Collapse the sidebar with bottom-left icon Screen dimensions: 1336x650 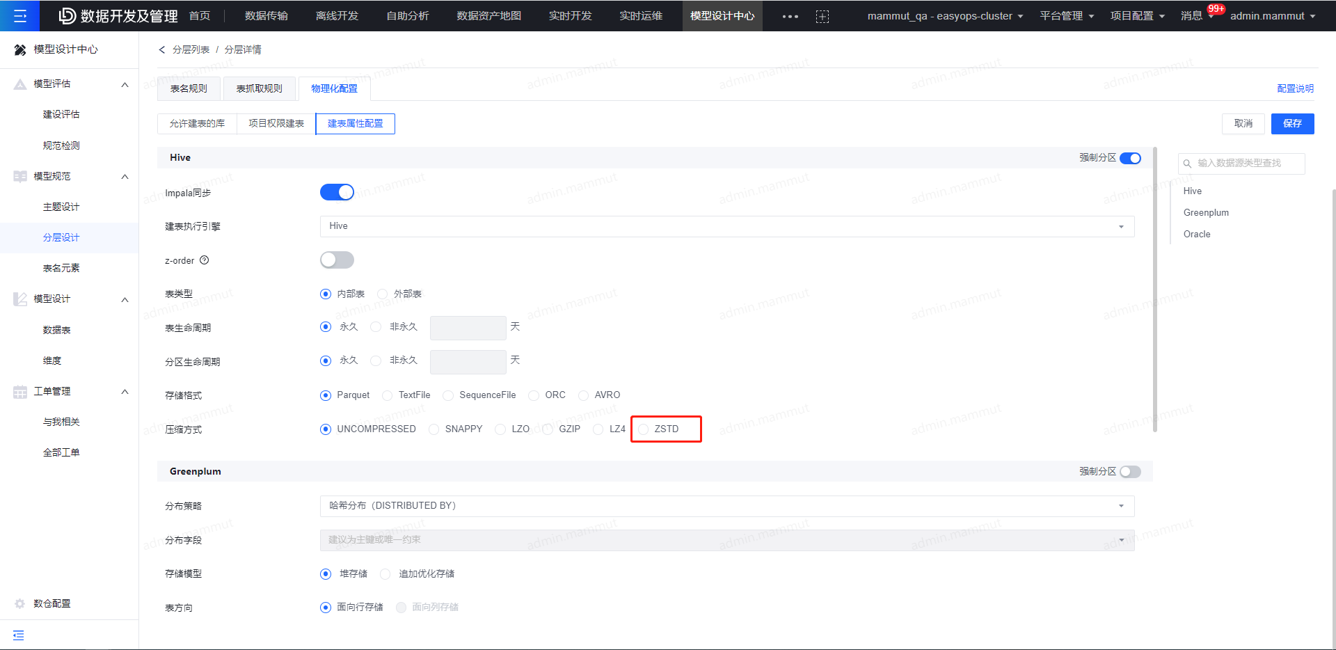19,635
